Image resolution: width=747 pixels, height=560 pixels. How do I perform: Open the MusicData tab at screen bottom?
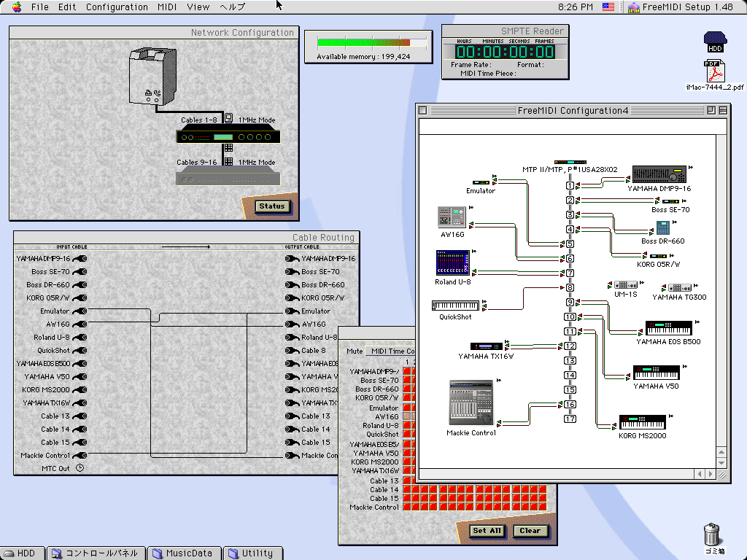tap(185, 553)
